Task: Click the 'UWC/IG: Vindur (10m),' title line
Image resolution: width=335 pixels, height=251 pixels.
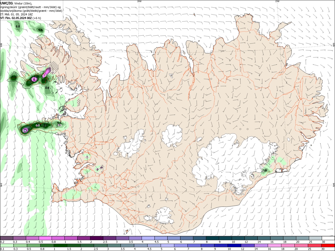Action: click(16, 3)
